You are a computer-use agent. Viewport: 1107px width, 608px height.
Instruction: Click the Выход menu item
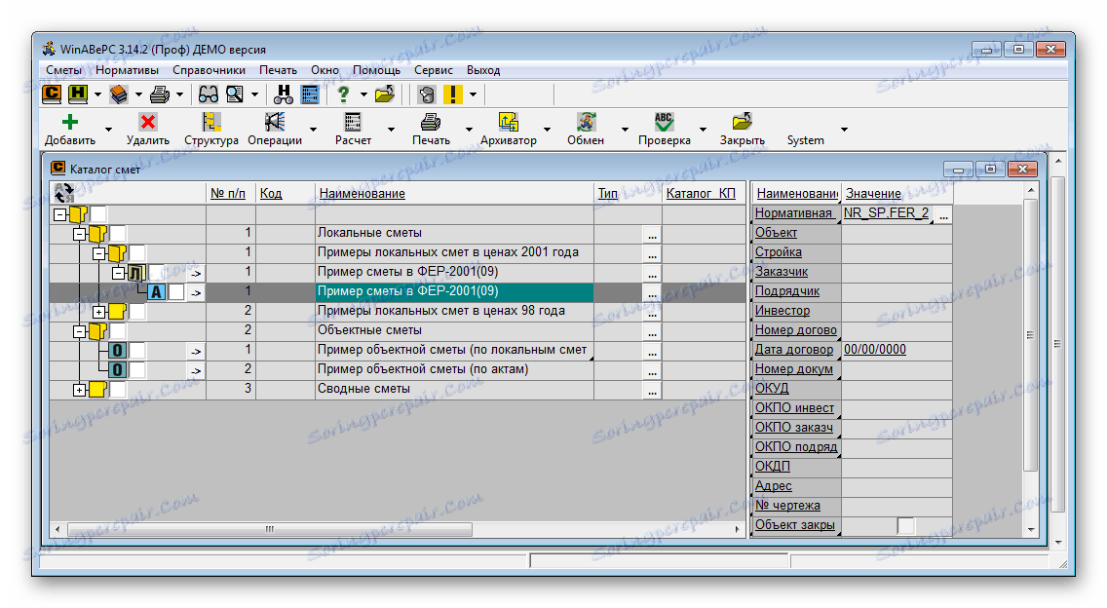pyautogui.click(x=483, y=70)
